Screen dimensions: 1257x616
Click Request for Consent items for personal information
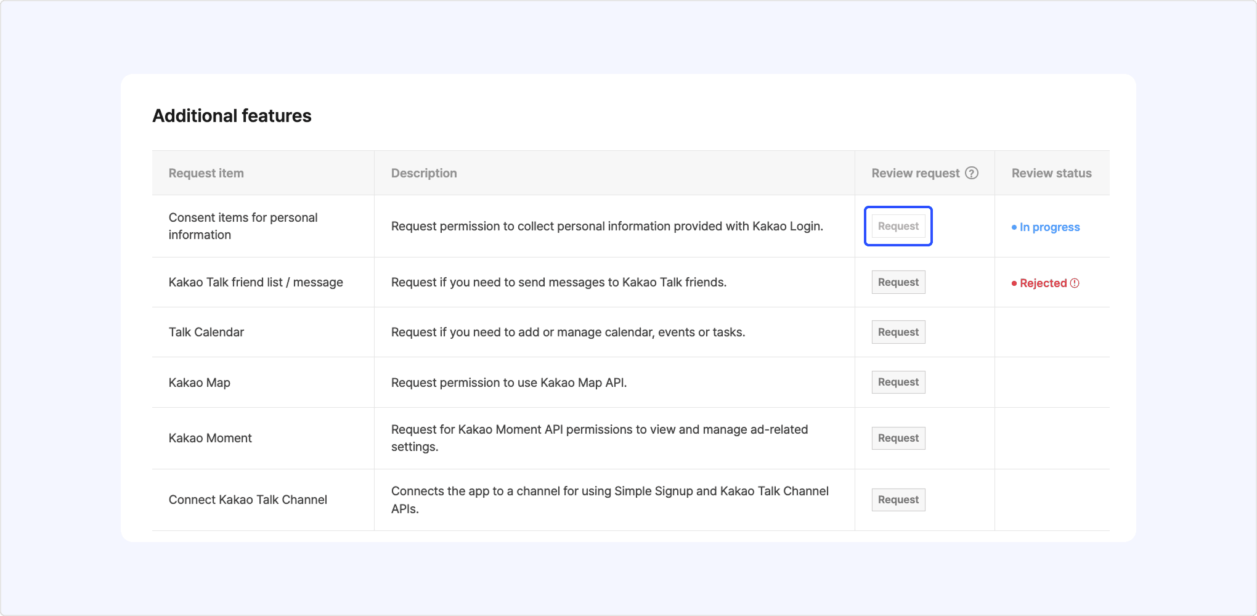(898, 226)
